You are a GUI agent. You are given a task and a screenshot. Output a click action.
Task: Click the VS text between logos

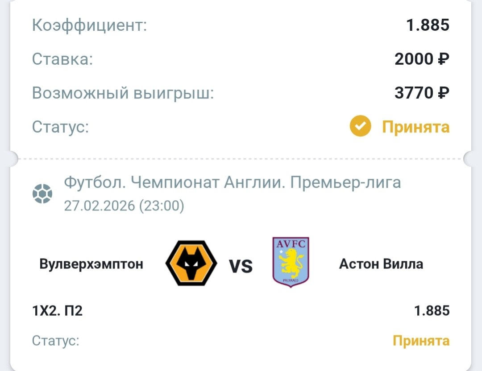click(x=241, y=266)
